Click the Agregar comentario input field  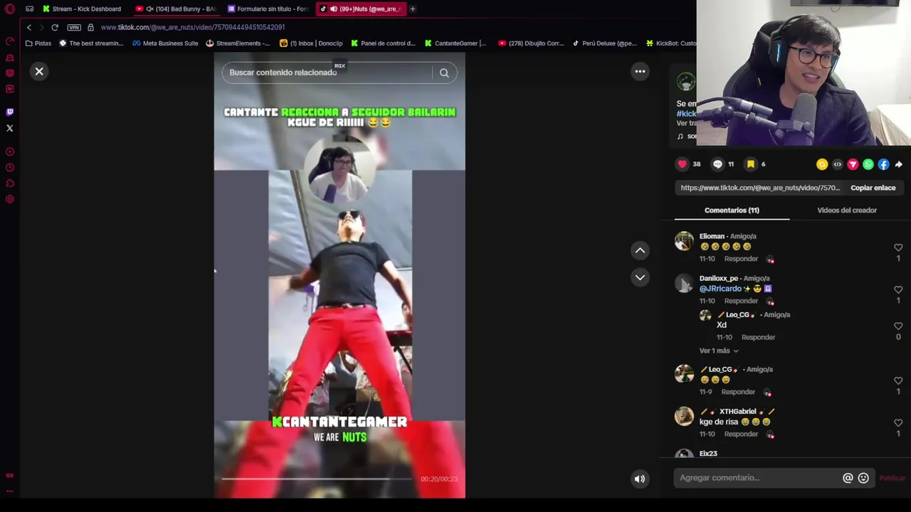(759, 478)
